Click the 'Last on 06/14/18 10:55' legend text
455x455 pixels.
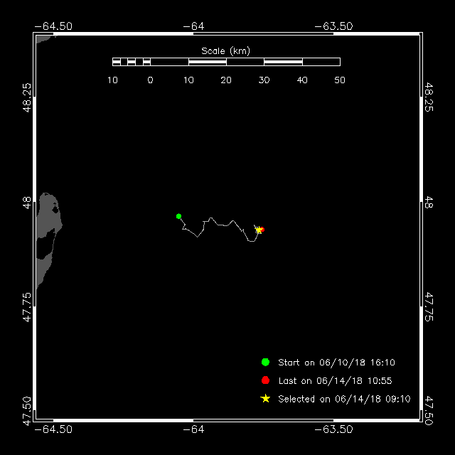[x=336, y=380]
